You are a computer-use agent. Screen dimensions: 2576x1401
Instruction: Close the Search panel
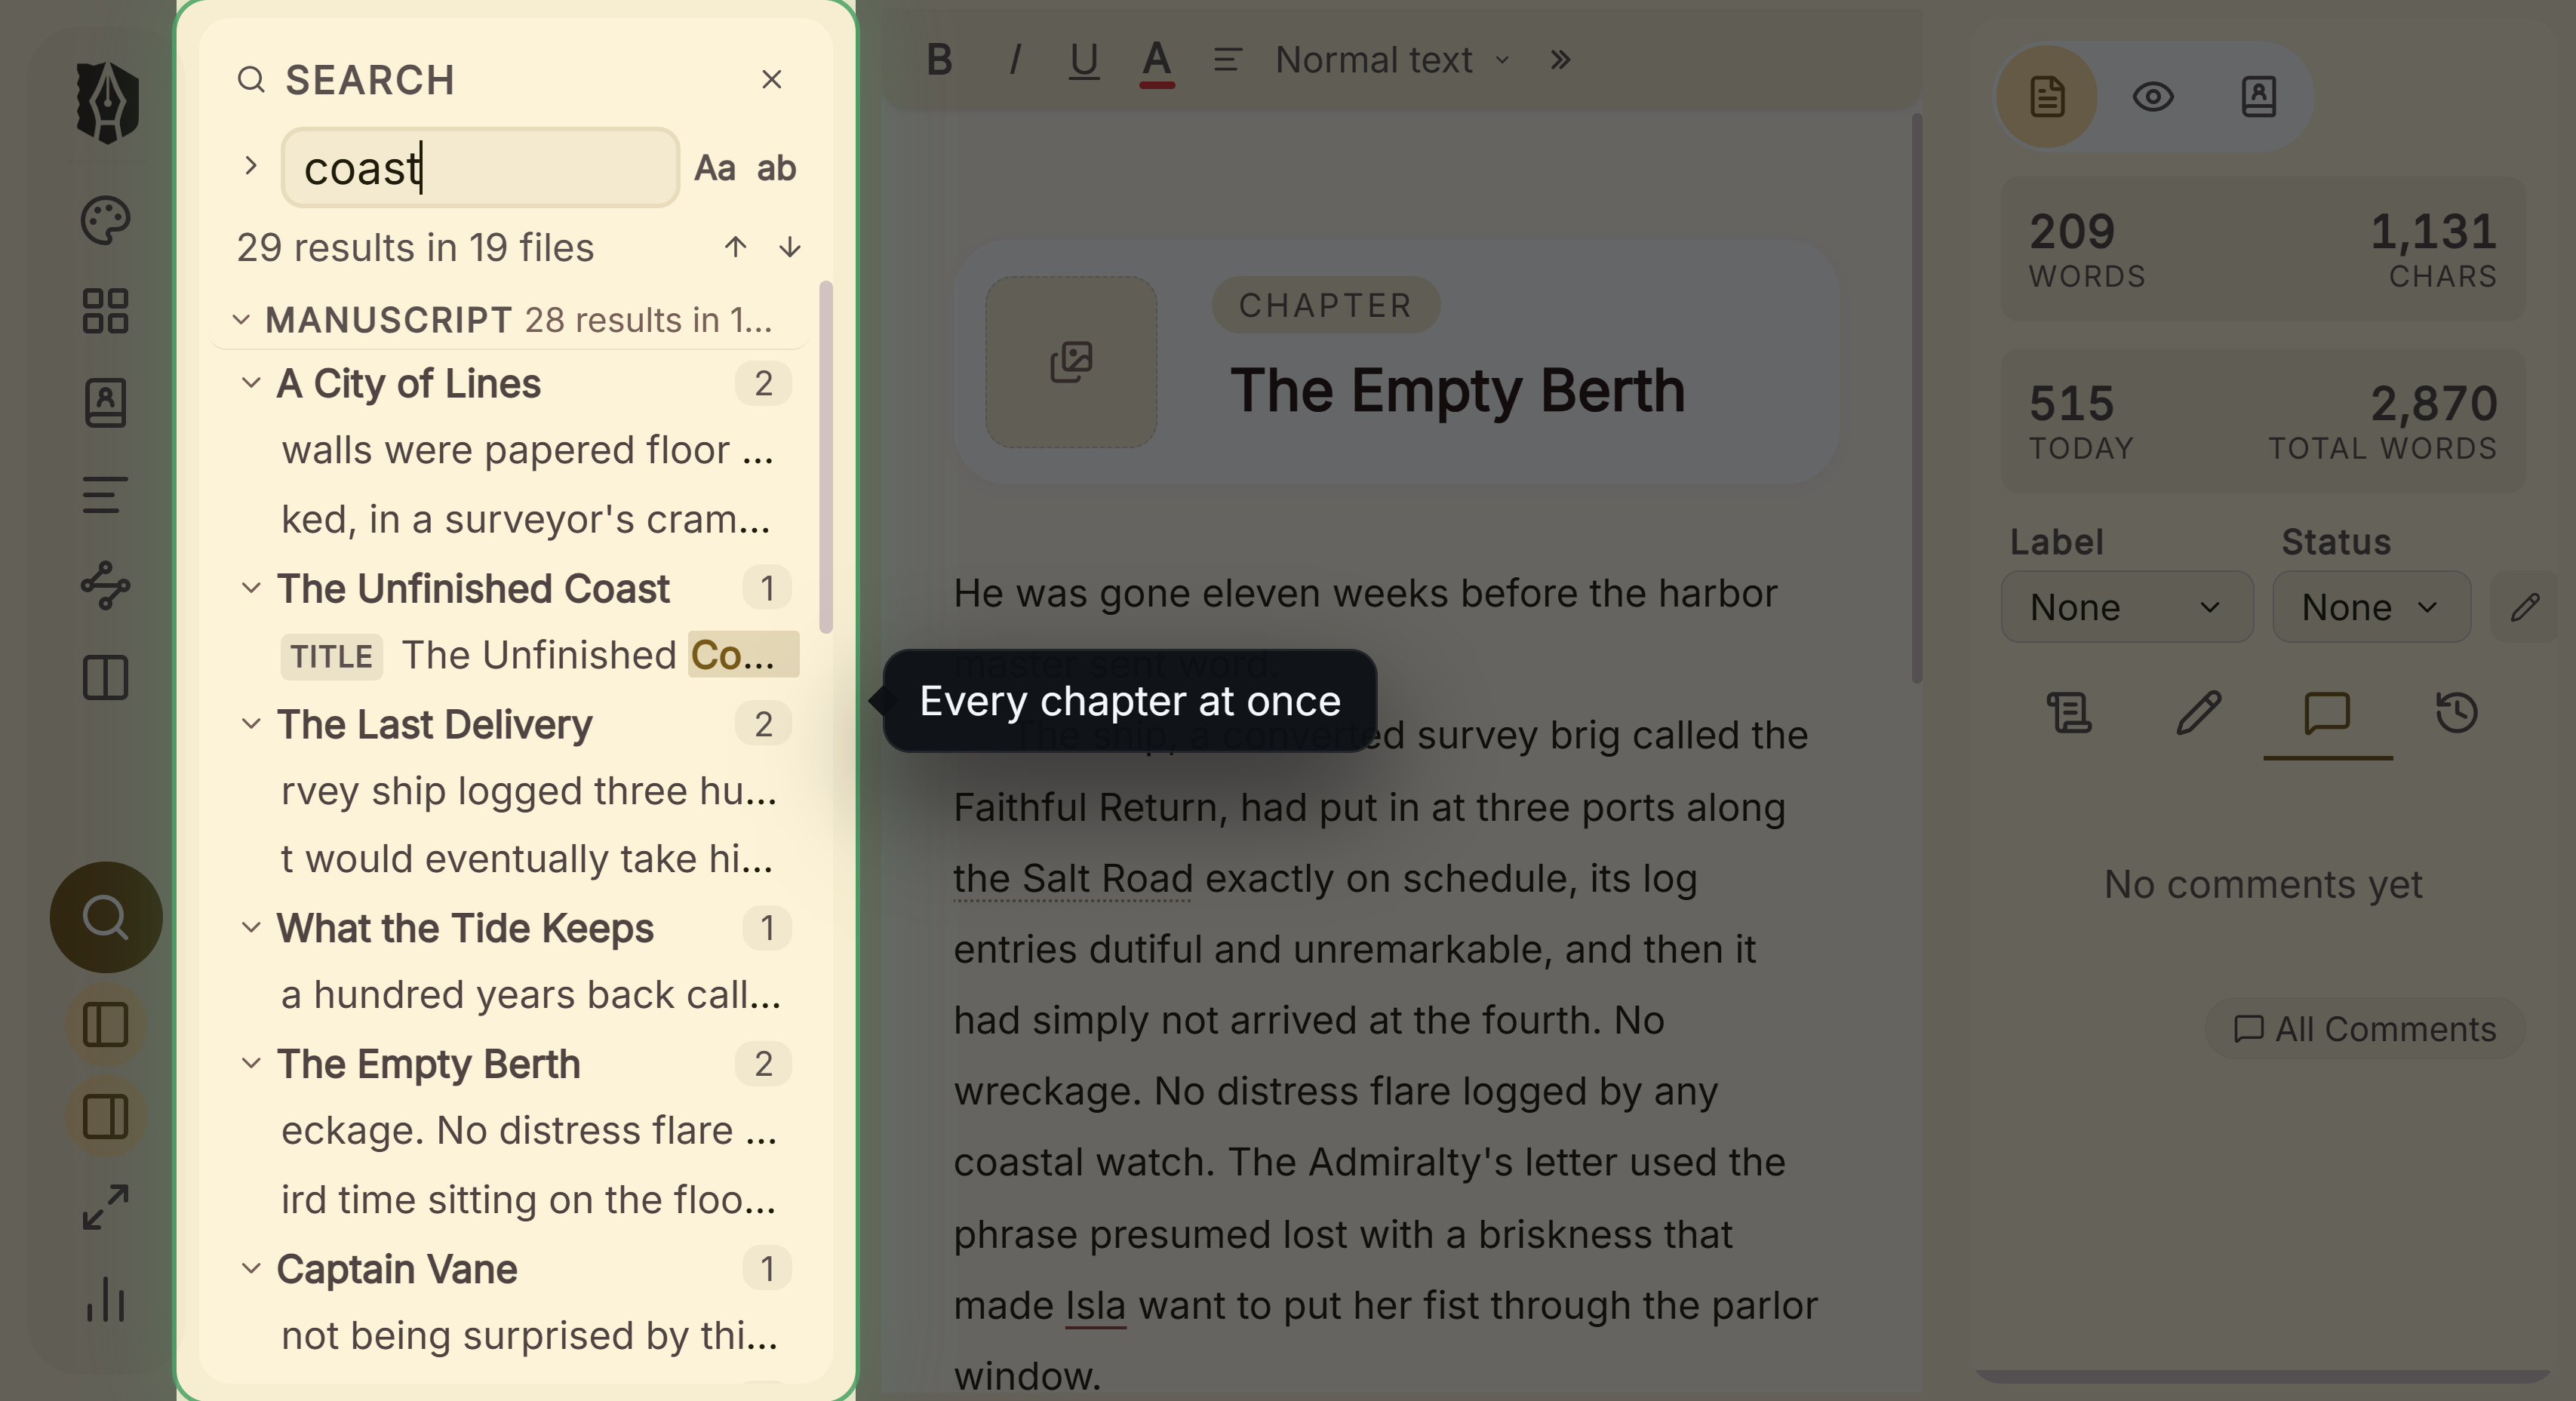pyautogui.click(x=771, y=79)
